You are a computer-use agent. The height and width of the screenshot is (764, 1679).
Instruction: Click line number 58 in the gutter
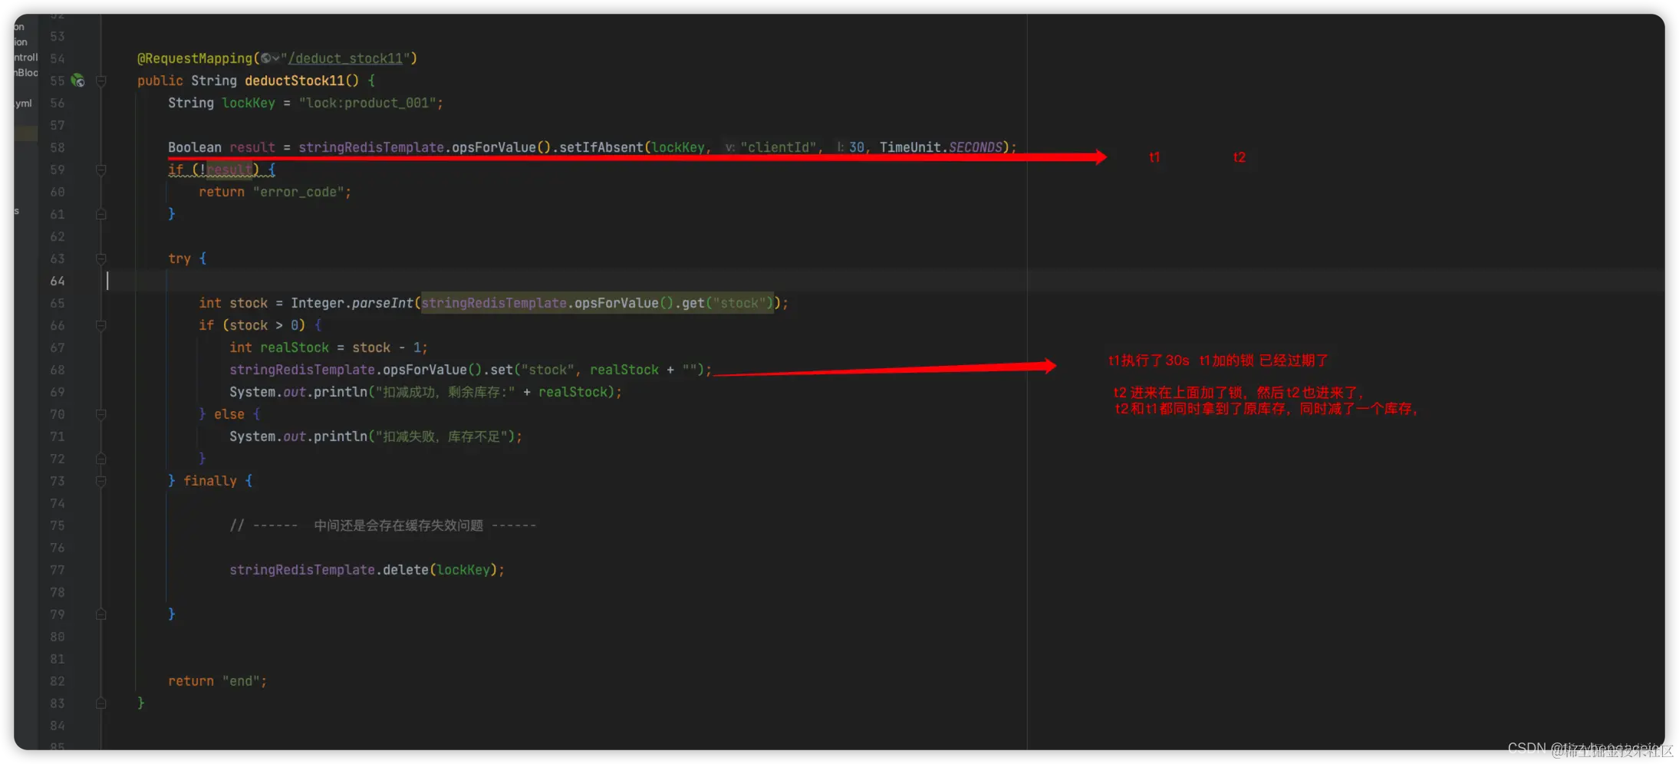(x=58, y=147)
